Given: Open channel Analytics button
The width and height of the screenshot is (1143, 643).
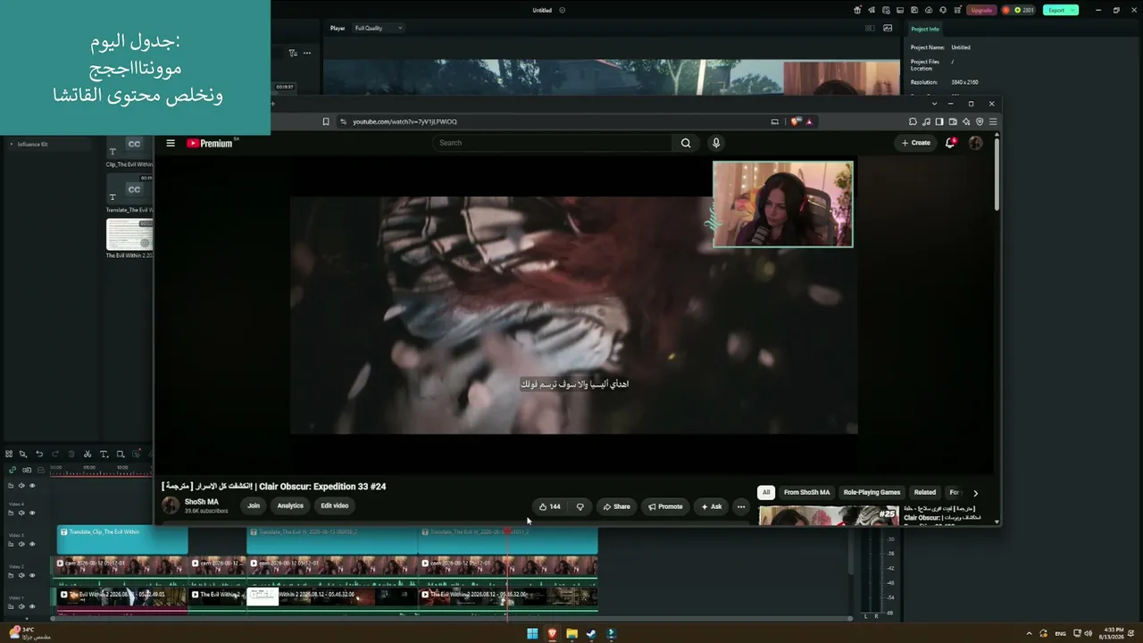Looking at the screenshot, I should [290, 505].
